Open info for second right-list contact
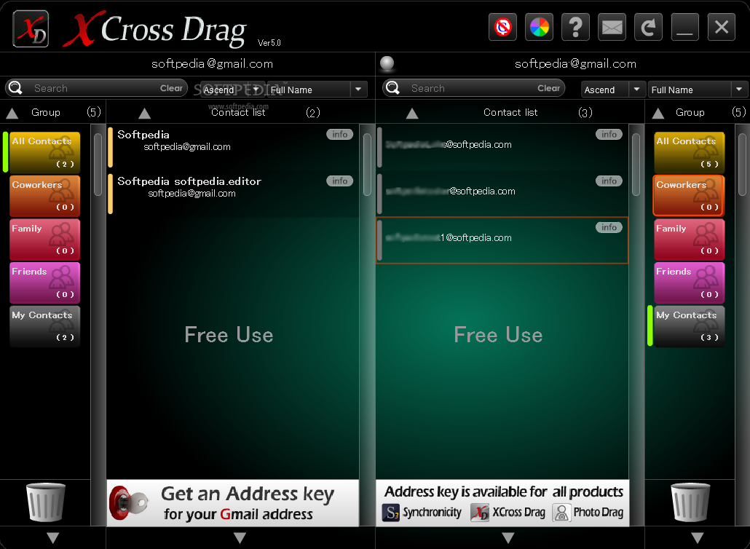Image resolution: width=750 pixels, height=549 pixels. [x=609, y=181]
